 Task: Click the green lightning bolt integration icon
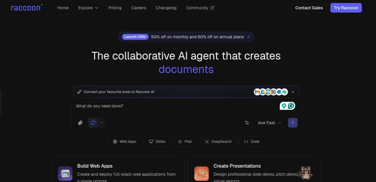(x=285, y=92)
